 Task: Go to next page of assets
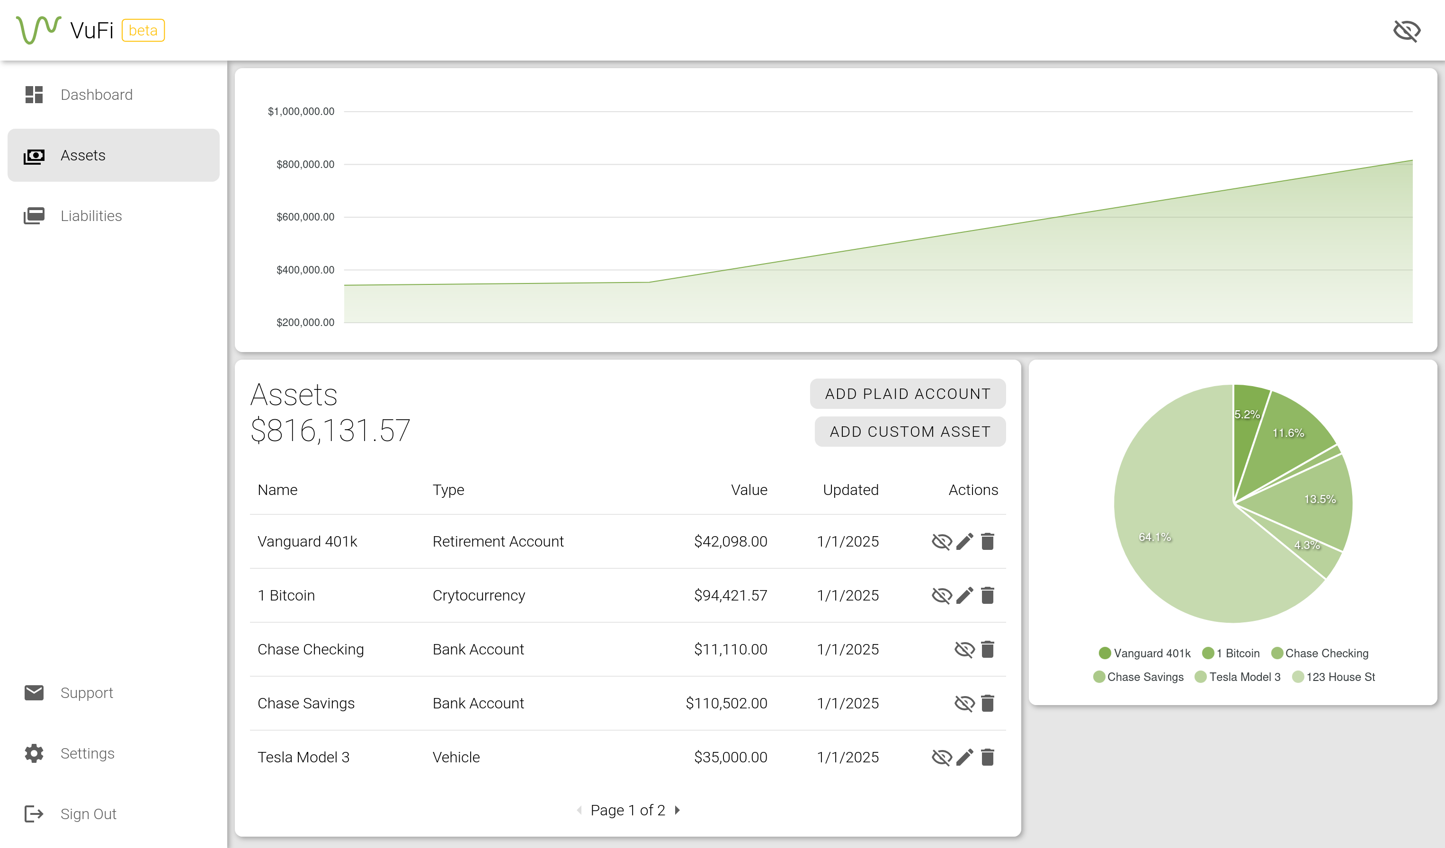[677, 810]
